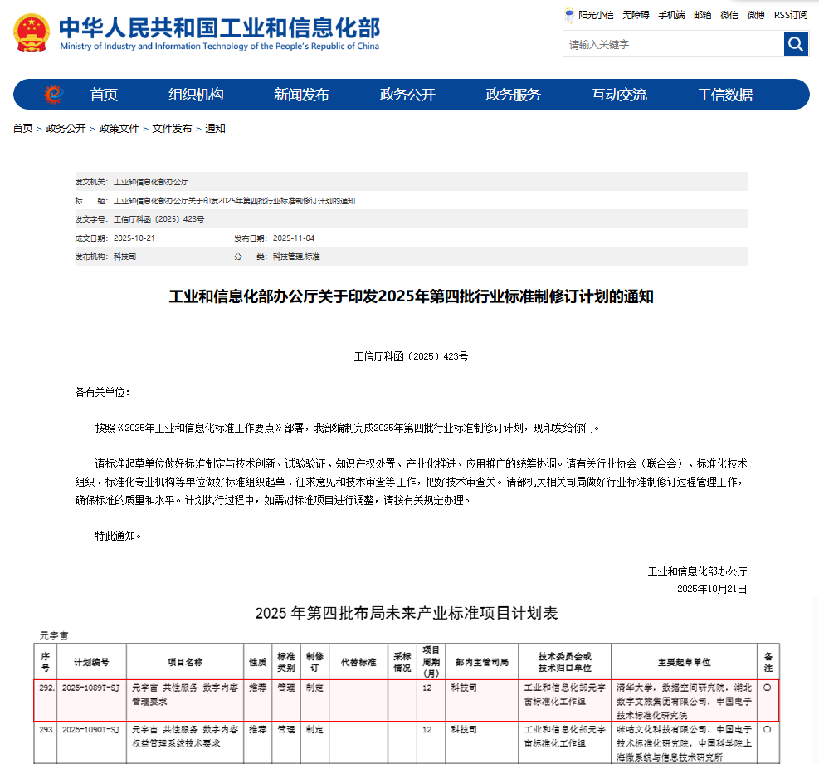Click the date 2025年10月21日 under signature

tap(712, 589)
